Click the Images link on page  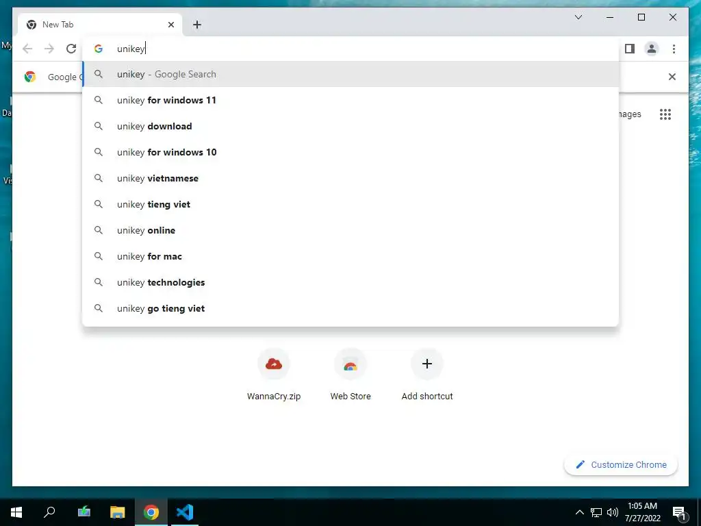[629, 114]
